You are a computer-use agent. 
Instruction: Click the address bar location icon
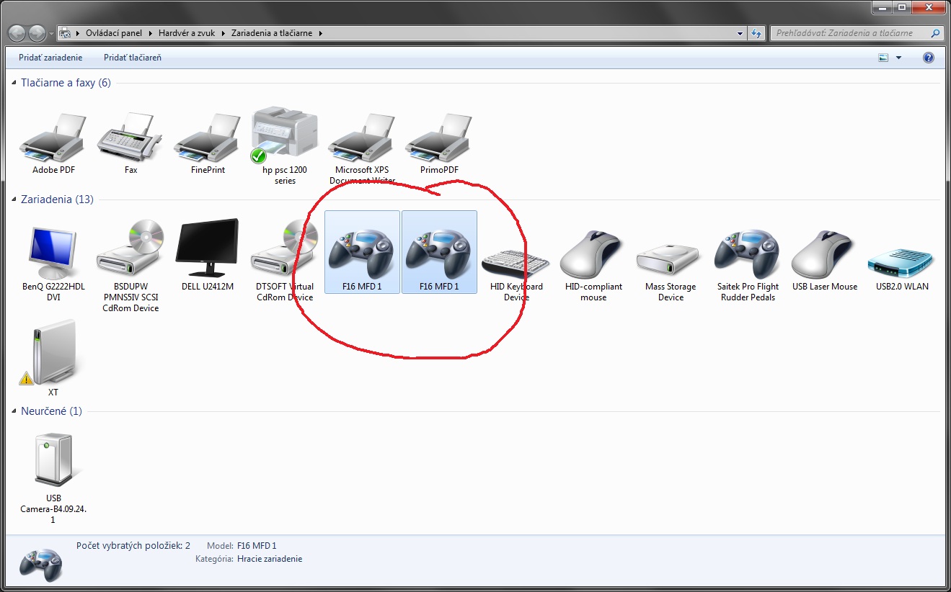(x=65, y=33)
